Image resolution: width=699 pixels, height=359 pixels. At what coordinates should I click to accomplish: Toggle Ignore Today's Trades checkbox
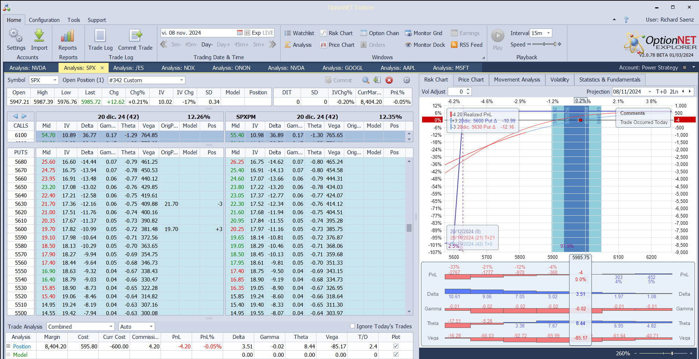(352, 326)
